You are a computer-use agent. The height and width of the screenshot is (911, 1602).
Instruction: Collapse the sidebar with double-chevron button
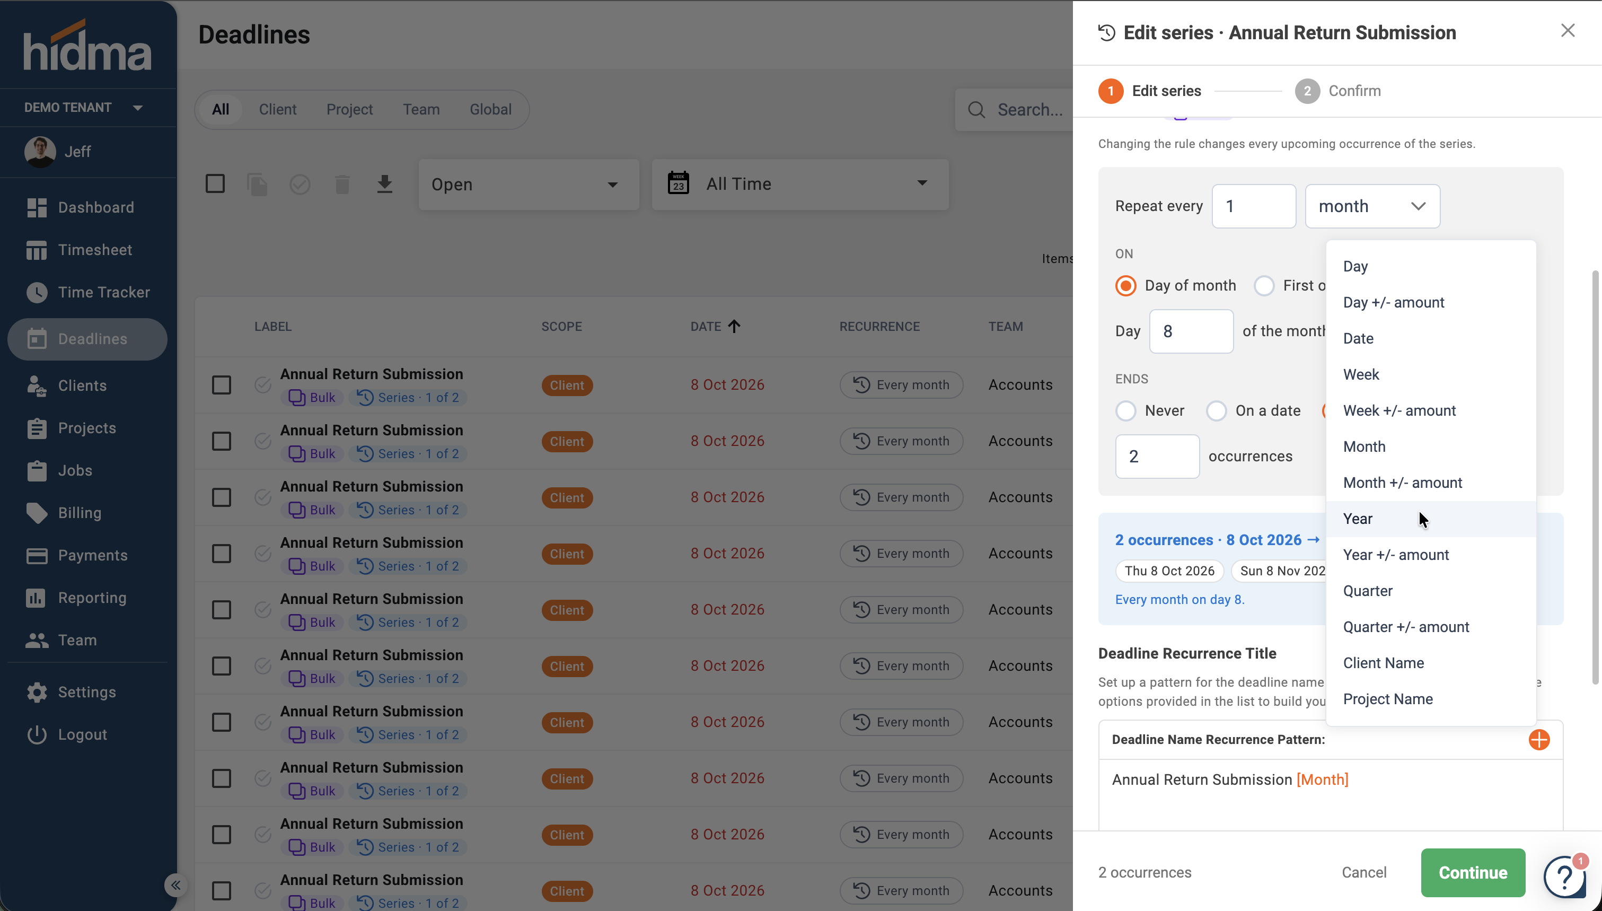coord(175,884)
